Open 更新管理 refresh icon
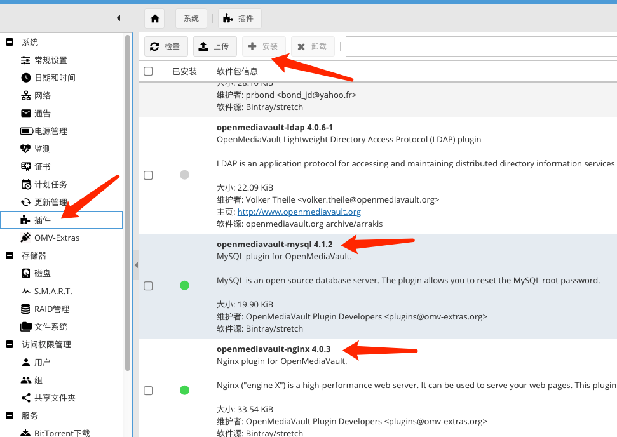 click(x=25, y=202)
